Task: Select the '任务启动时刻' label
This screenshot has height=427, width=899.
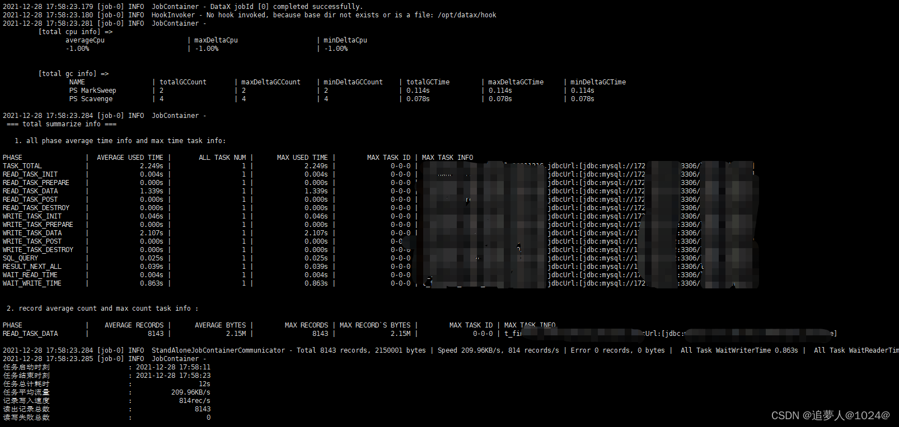Action: tap(26, 367)
